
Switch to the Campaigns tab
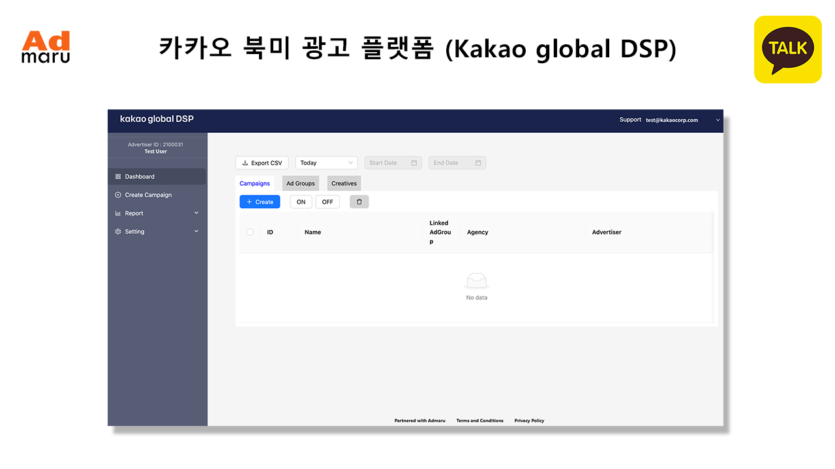[254, 184]
